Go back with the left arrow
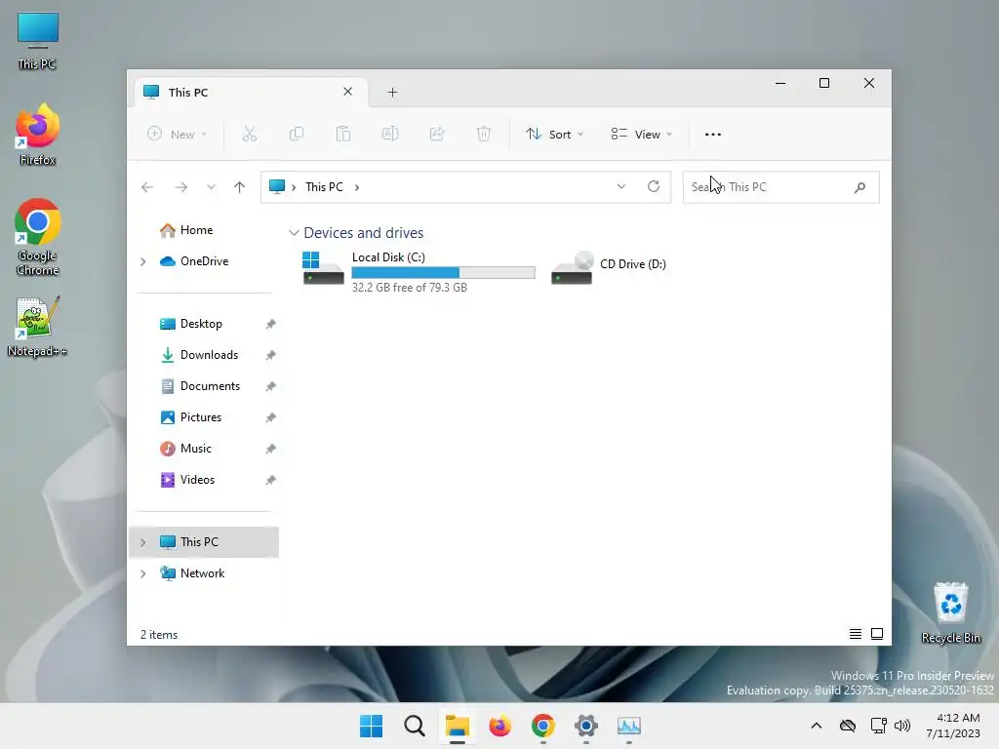The image size is (999, 749). tap(147, 187)
